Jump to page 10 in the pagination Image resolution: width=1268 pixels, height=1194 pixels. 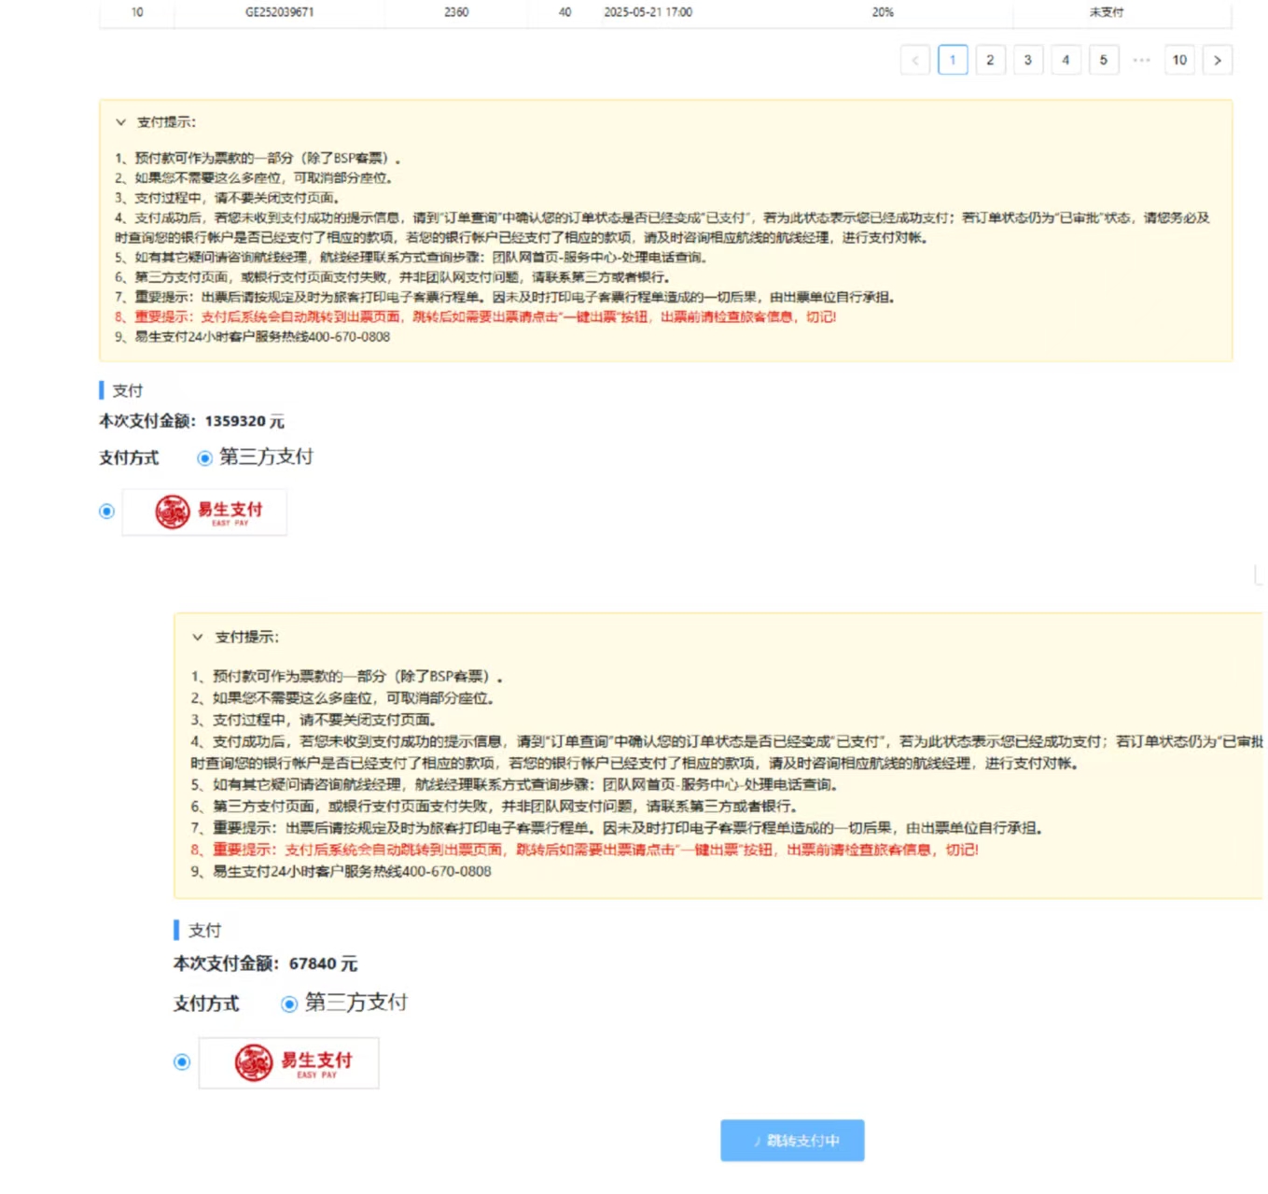(x=1179, y=60)
